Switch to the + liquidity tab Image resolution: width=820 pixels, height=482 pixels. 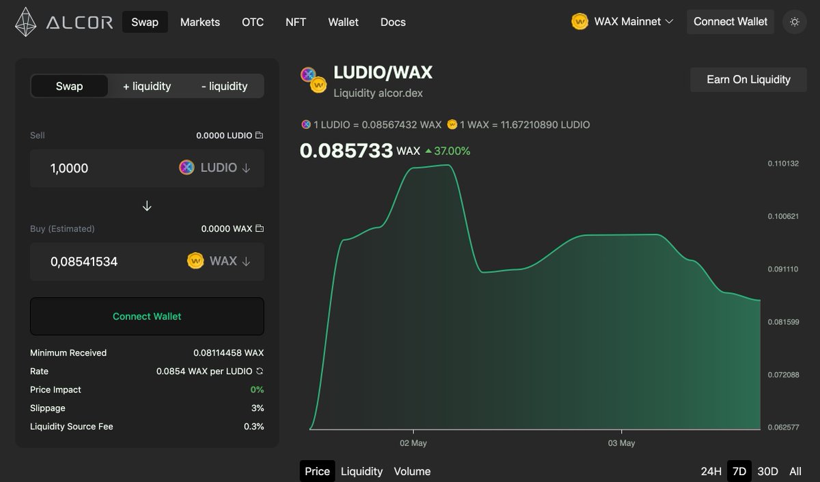(147, 86)
